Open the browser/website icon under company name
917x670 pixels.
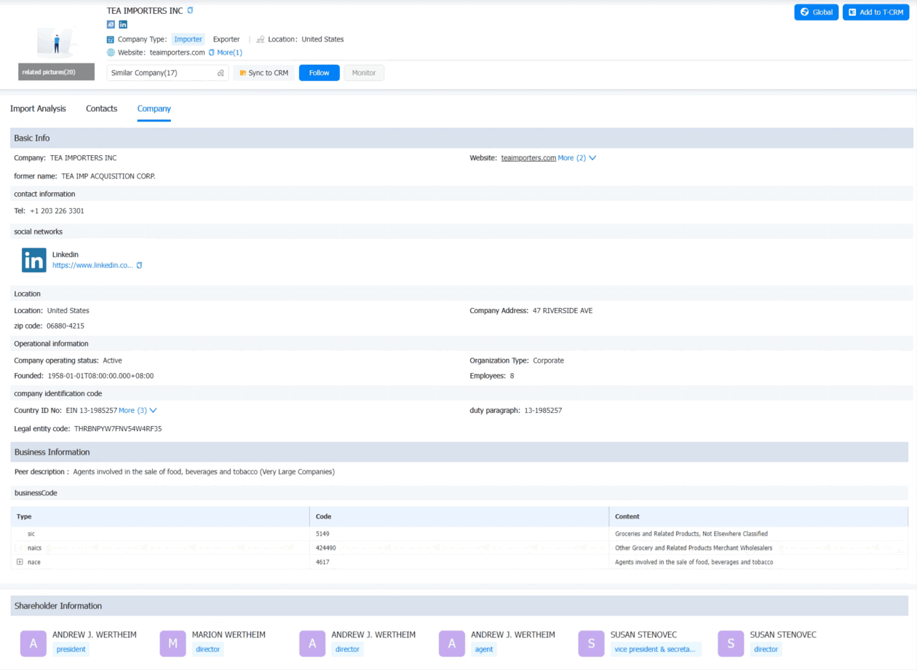click(x=111, y=25)
